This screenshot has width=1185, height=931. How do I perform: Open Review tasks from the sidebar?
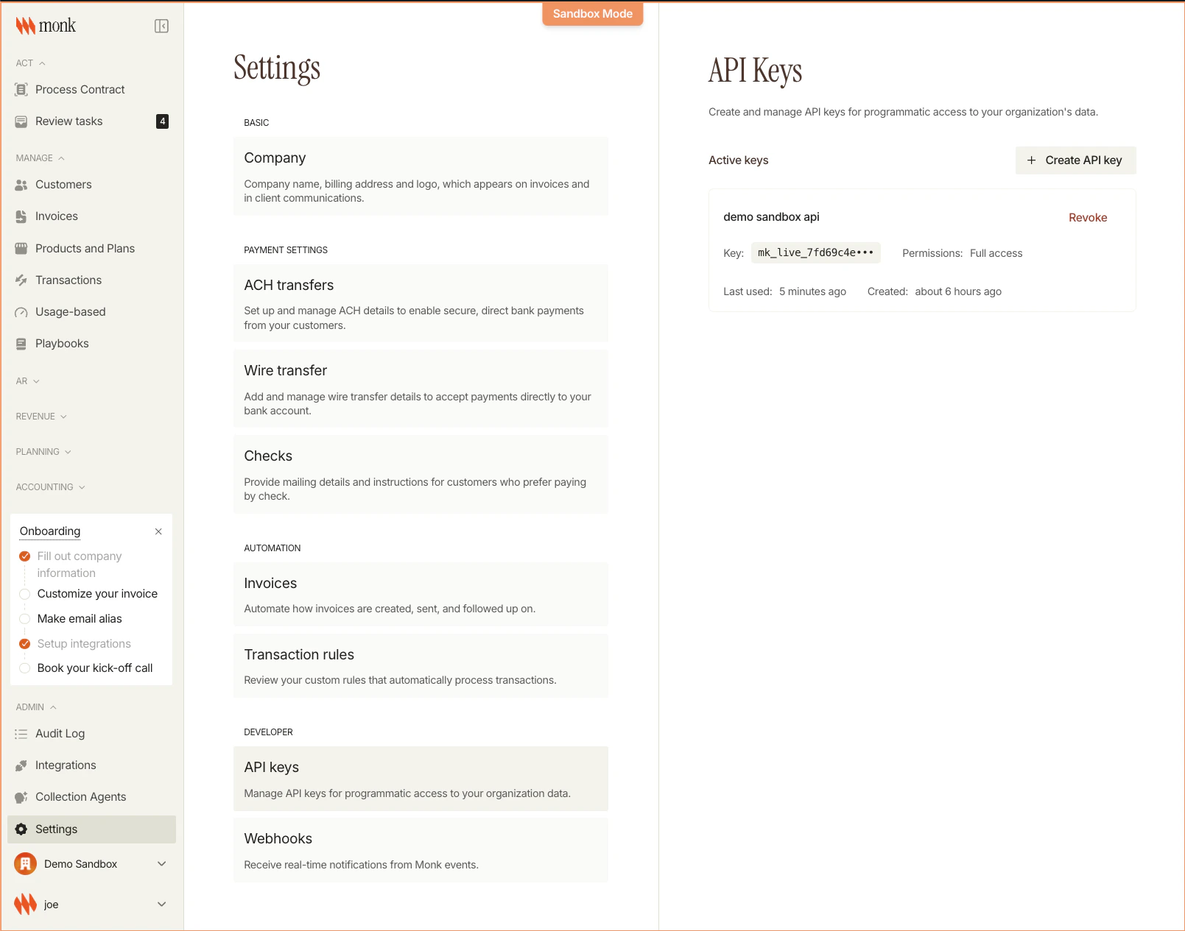coord(68,121)
